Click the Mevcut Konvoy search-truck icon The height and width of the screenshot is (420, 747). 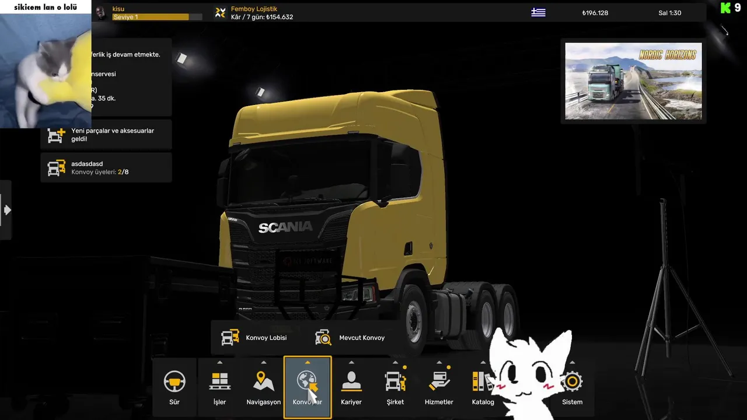[323, 338]
